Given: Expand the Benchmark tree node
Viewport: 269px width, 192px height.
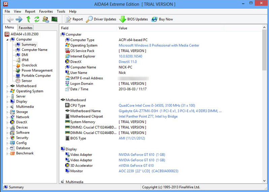Looking at the screenshot, I should [x=7, y=153].
